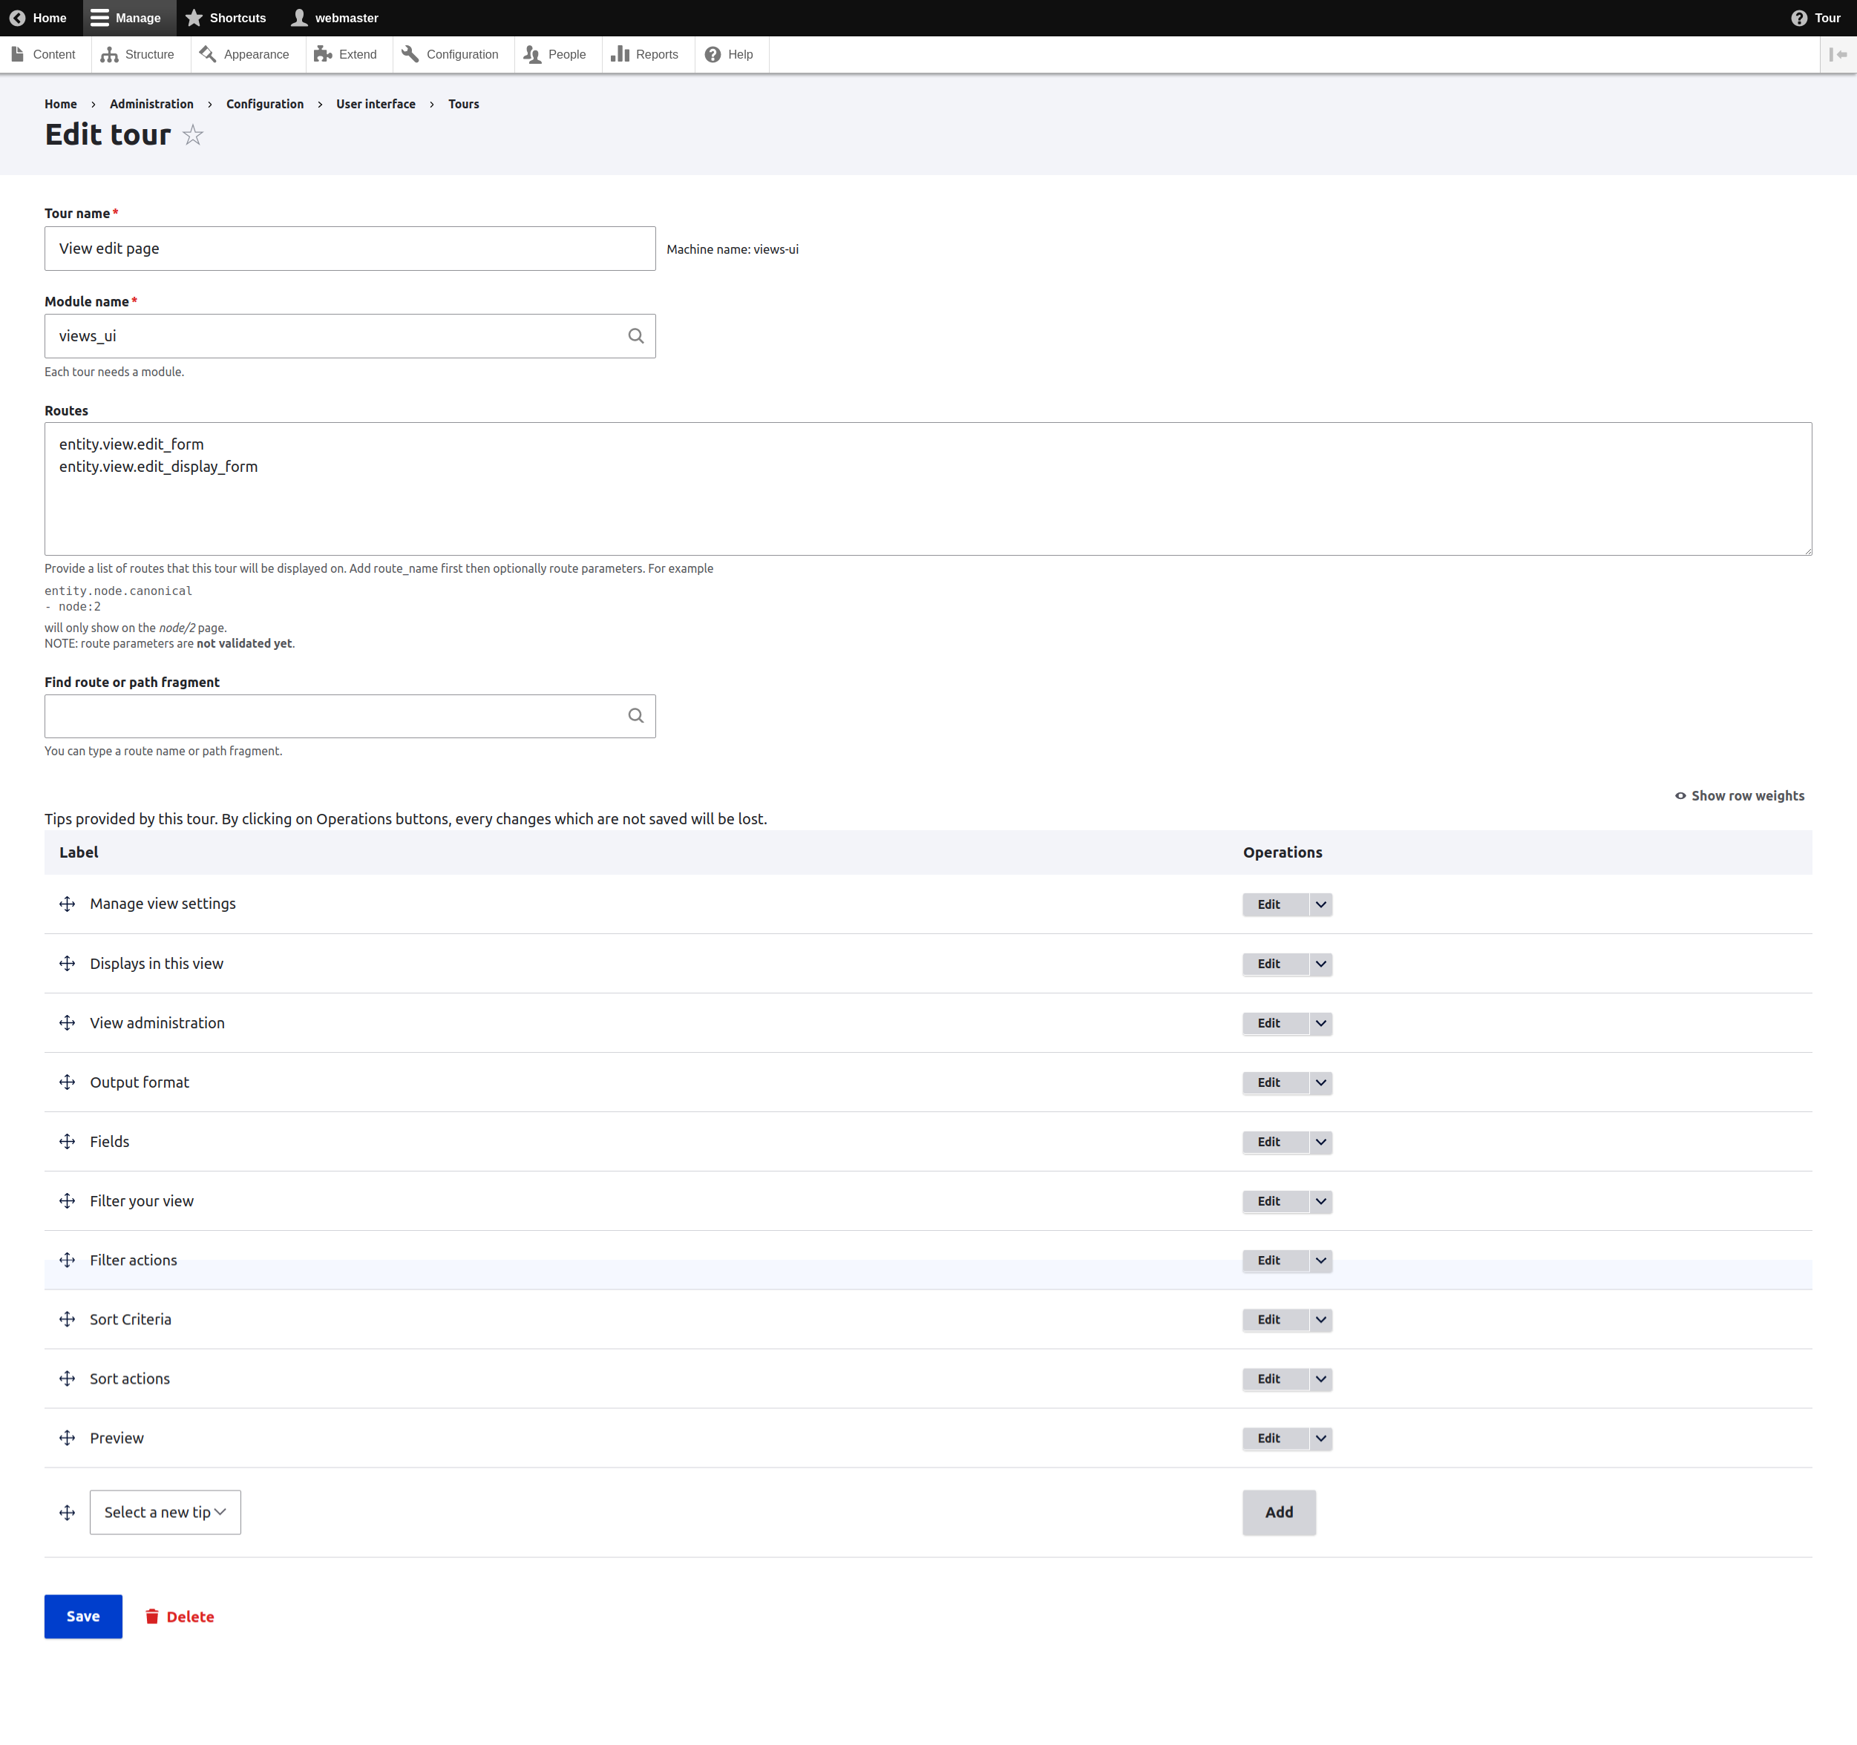This screenshot has width=1857, height=1745.
Task: Click the star shortcut icon beside Edit tour
Action: tap(192, 135)
